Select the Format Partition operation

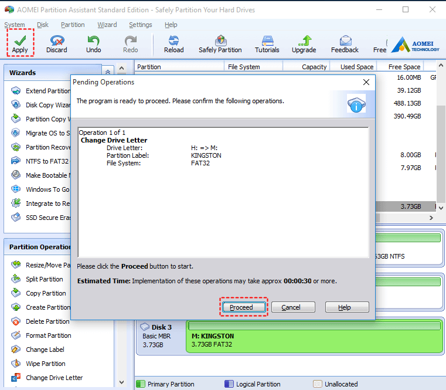tap(41, 335)
